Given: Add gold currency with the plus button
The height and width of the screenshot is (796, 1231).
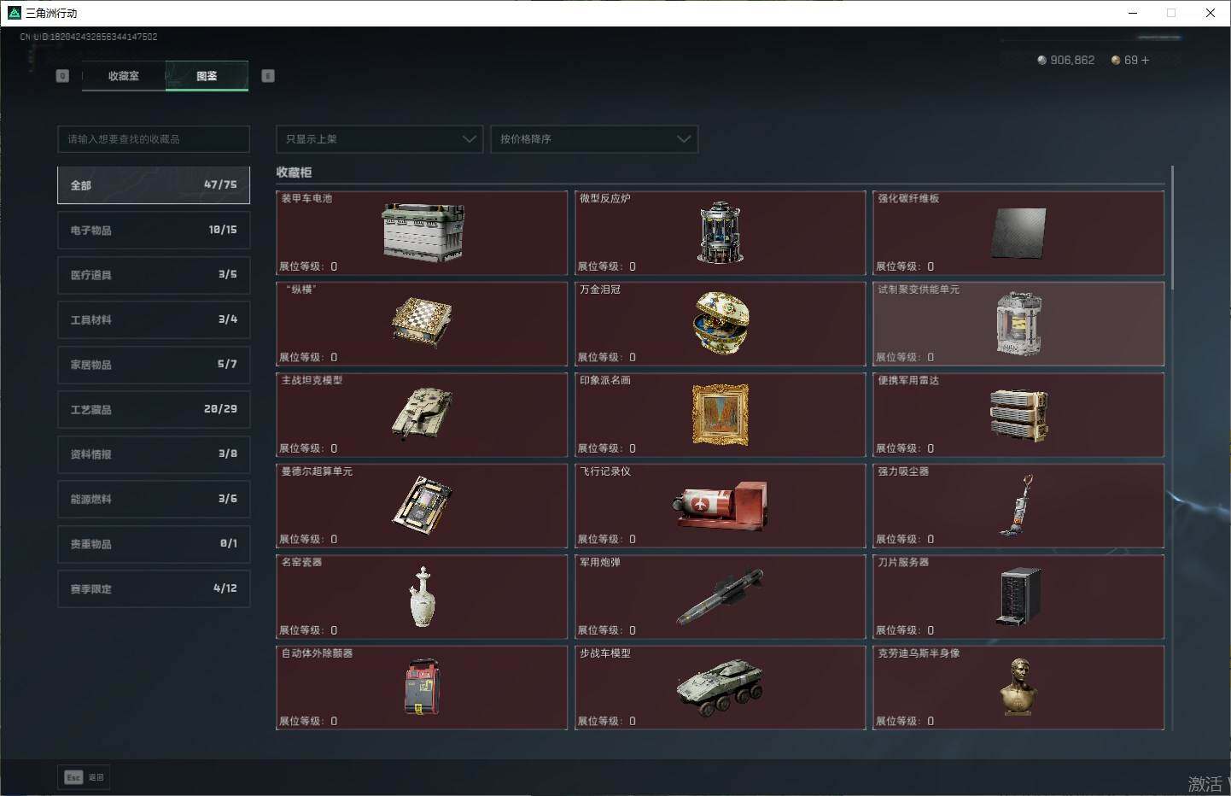Looking at the screenshot, I should [1145, 61].
